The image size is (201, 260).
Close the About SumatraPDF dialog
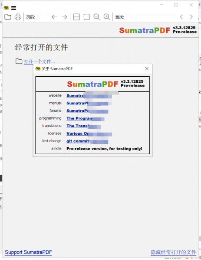(147, 68)
